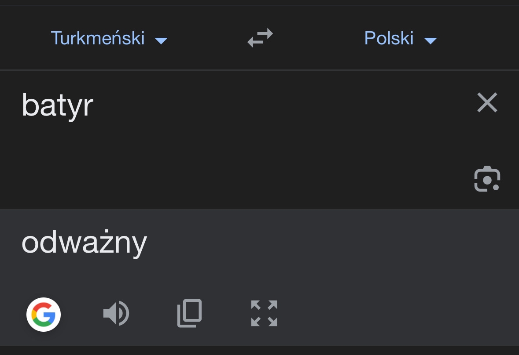519x355 pixels.
Task: Expand the arrow next to Polski
Action: pos(430,41)
